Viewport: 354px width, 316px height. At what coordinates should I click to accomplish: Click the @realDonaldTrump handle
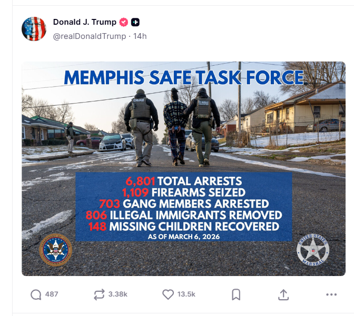(90, 36)
